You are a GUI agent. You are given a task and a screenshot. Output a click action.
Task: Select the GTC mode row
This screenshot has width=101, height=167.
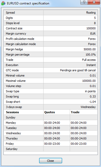(x=51, y=70)
